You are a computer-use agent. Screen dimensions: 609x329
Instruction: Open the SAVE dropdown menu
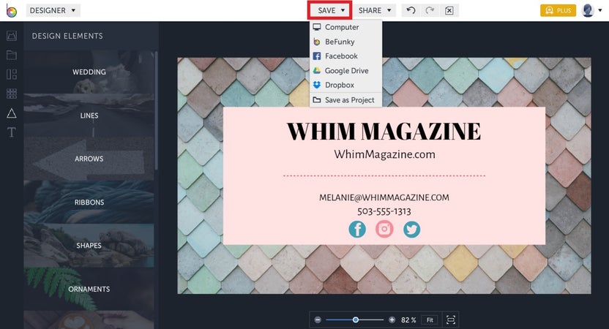330,10
